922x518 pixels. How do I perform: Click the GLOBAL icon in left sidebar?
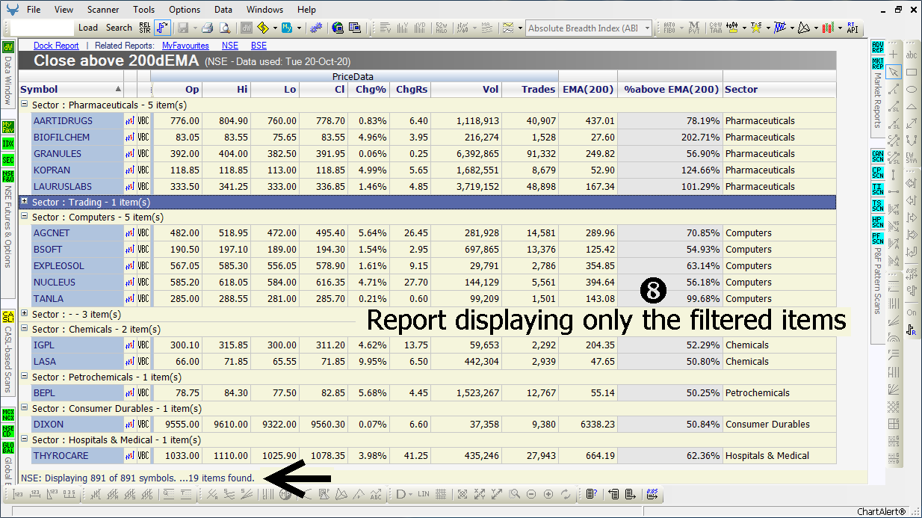[8, 448]
